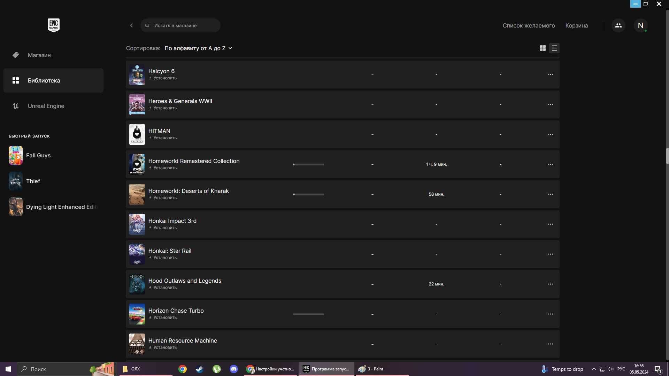Install Honkai: Star Rail
The image size is (669, 376).
pos(163,258)
